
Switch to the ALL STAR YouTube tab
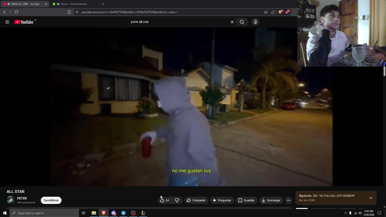coord(25,4)
